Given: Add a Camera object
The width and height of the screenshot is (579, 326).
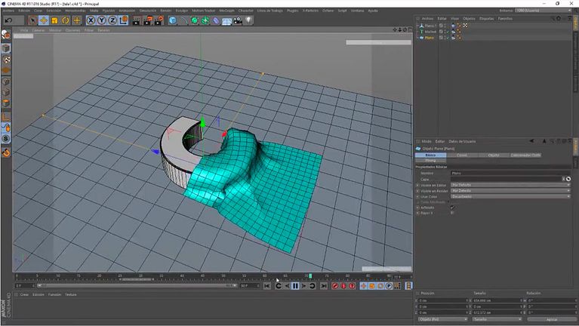Looking at the screenshot, I should 238,20.
